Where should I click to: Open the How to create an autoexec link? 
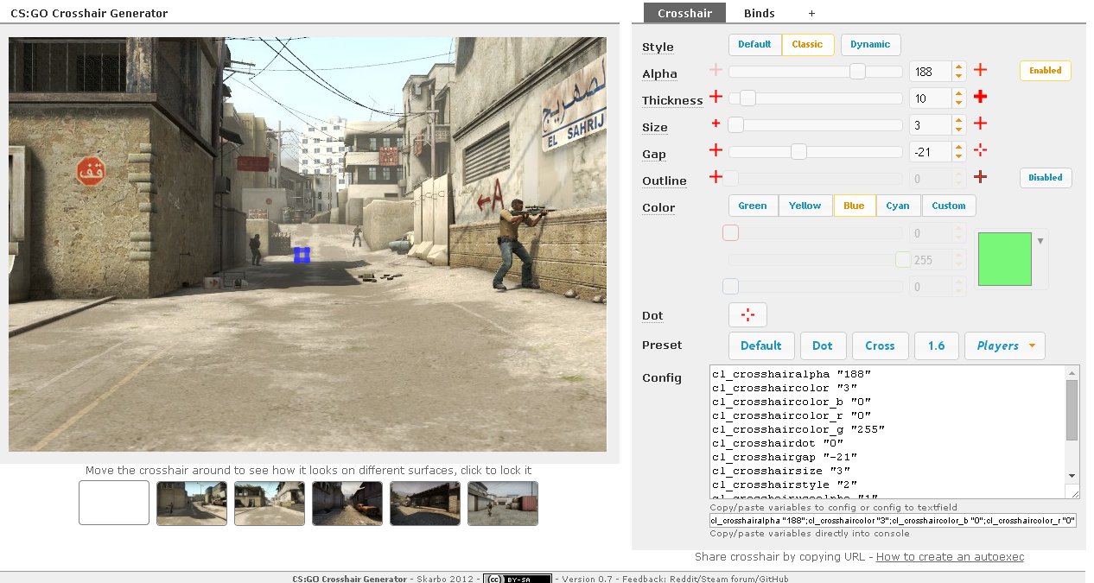pos(950,557)
